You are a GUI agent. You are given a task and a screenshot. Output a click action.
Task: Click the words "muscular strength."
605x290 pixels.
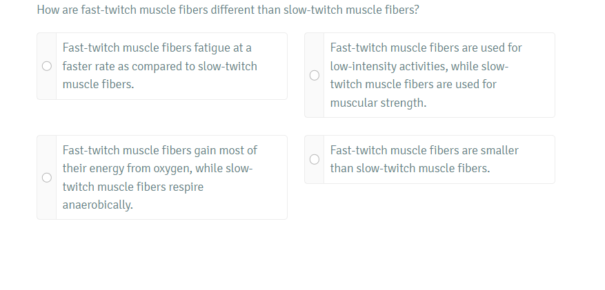coord(378,103)
